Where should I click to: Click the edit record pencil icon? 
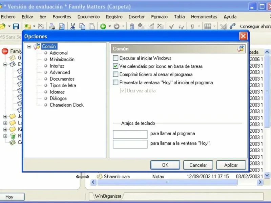pos(151,26)
